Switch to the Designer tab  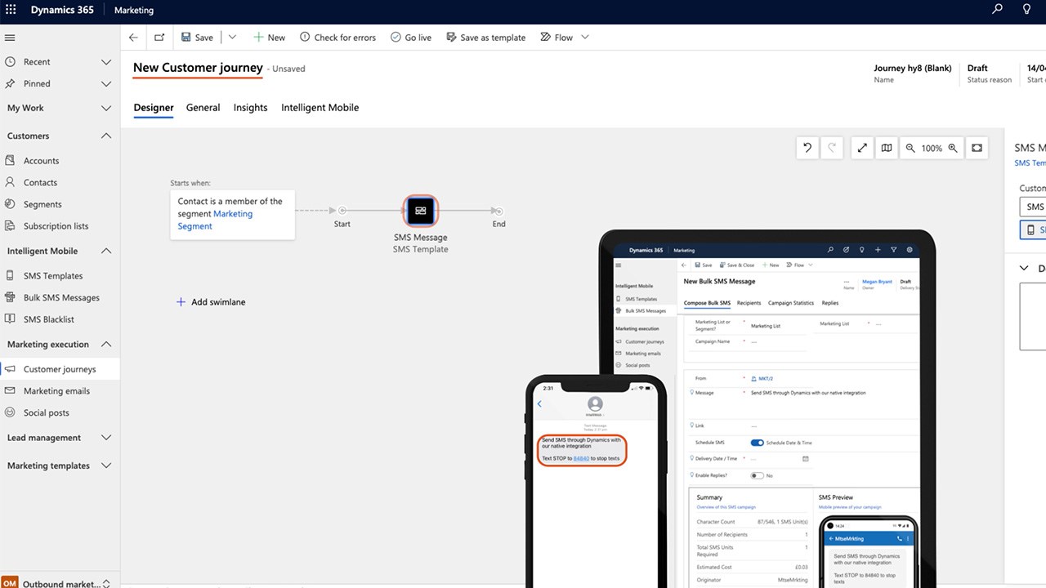point(154,108)
